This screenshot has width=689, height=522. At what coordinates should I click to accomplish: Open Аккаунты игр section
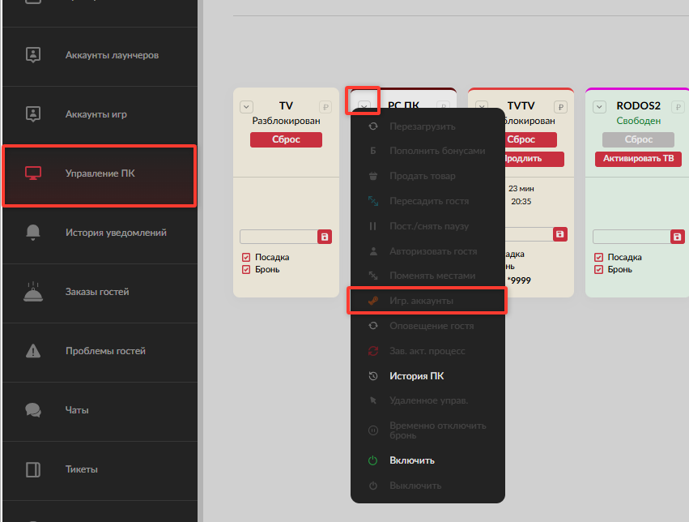pyautogui.click(x=100, y=114)
